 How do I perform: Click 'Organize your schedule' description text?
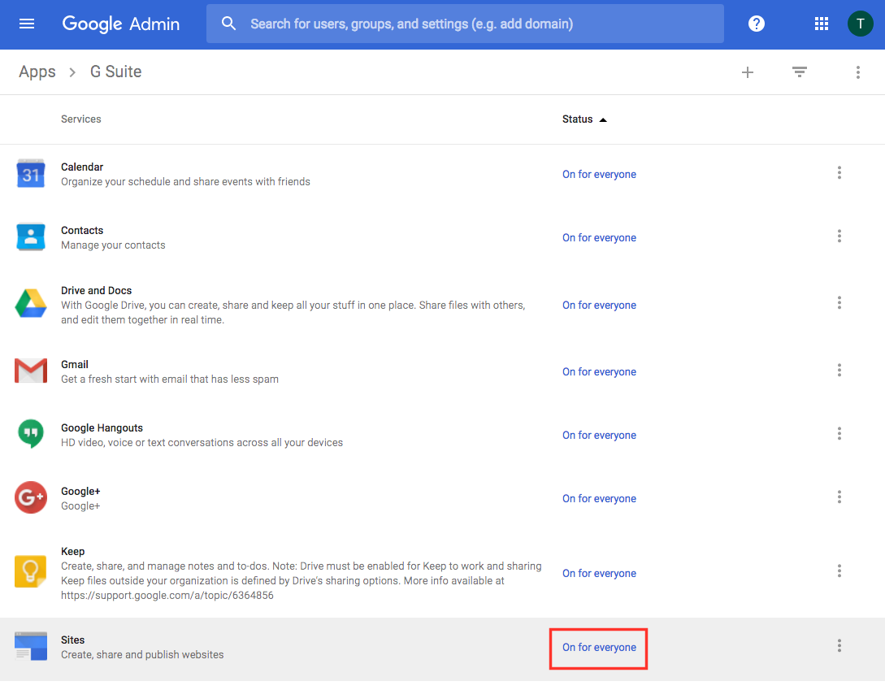click(185, 182)
